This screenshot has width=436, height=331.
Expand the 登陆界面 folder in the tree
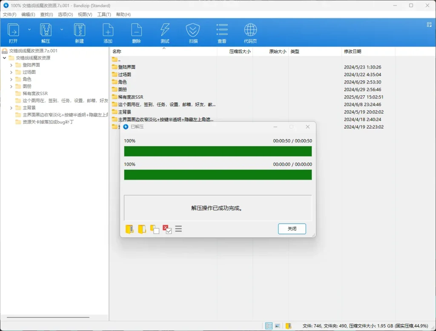pos(11,65)
